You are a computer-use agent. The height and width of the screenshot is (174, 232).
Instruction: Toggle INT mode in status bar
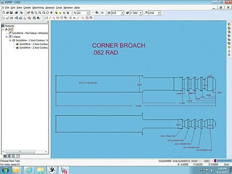pos(201,161)
